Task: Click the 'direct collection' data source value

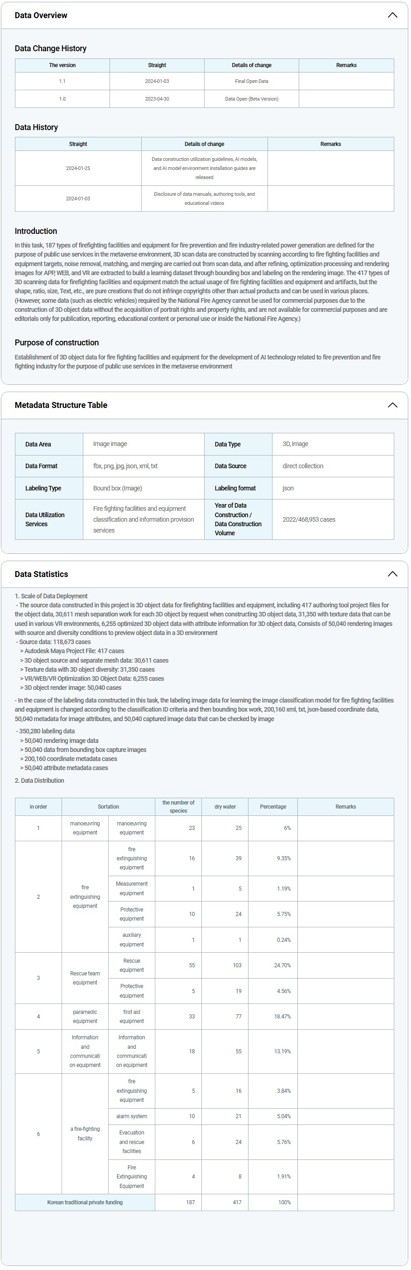Action: tap(303, 466)
